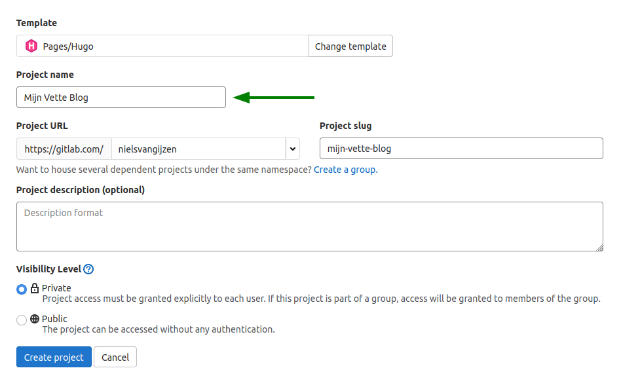This screenshot has width=640, height=385.
Task: Select the Private visibility radio button
Action: pyautogui.click(x=22, y=289)
